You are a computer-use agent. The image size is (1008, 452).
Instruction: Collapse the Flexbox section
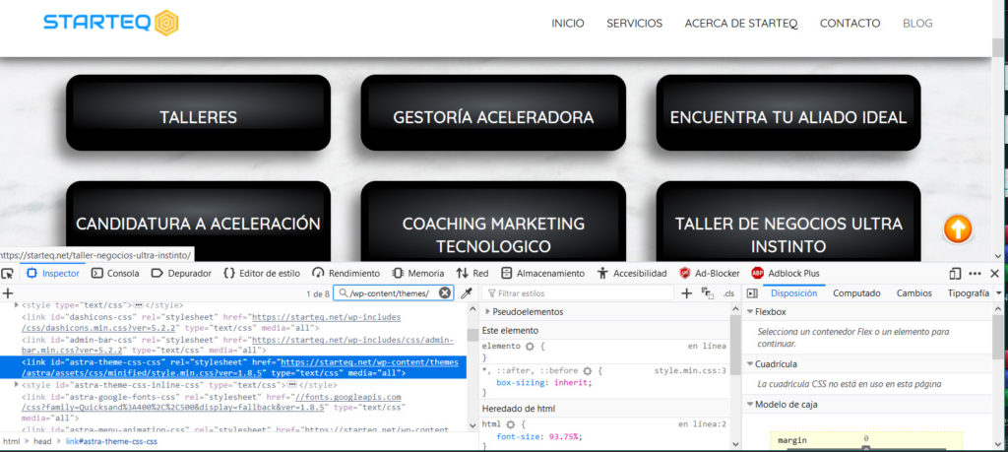pos(749,312)
